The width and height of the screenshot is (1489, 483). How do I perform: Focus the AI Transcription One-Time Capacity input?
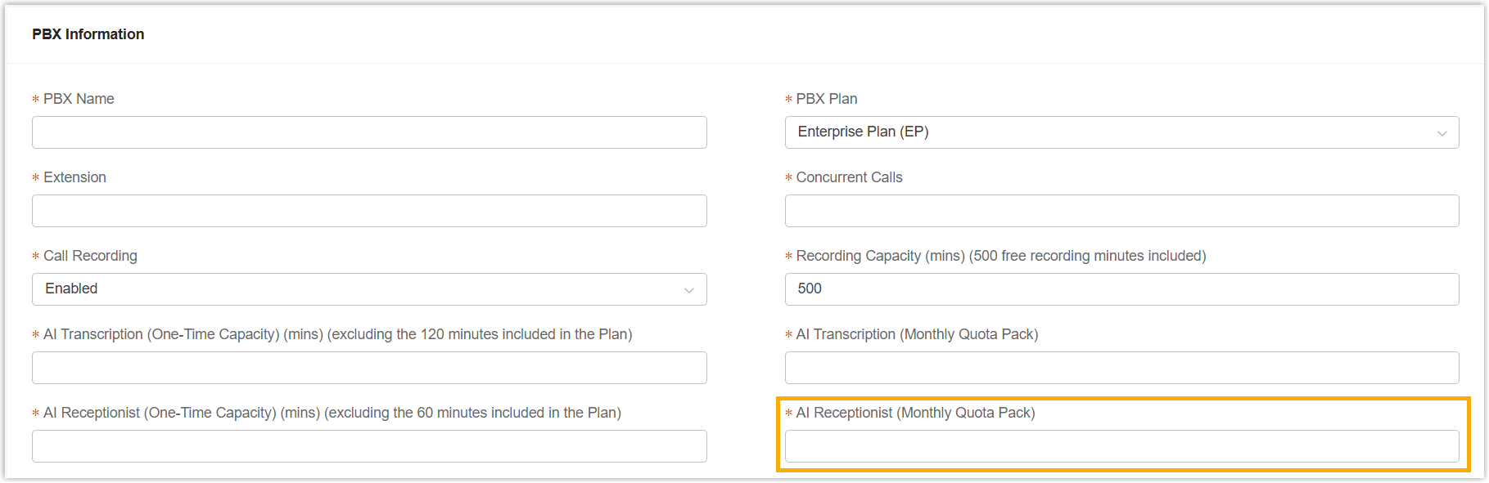(x=369, y=368)
